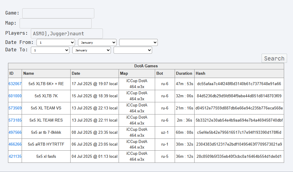Open the Date To day dropdown
The image size is (293, 172).
pyautogui.click(x=50, y=50)
